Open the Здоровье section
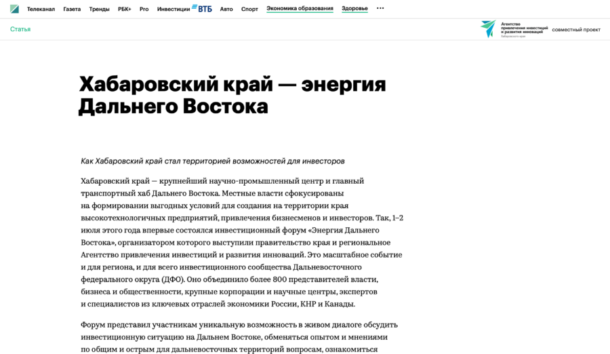 354,9
